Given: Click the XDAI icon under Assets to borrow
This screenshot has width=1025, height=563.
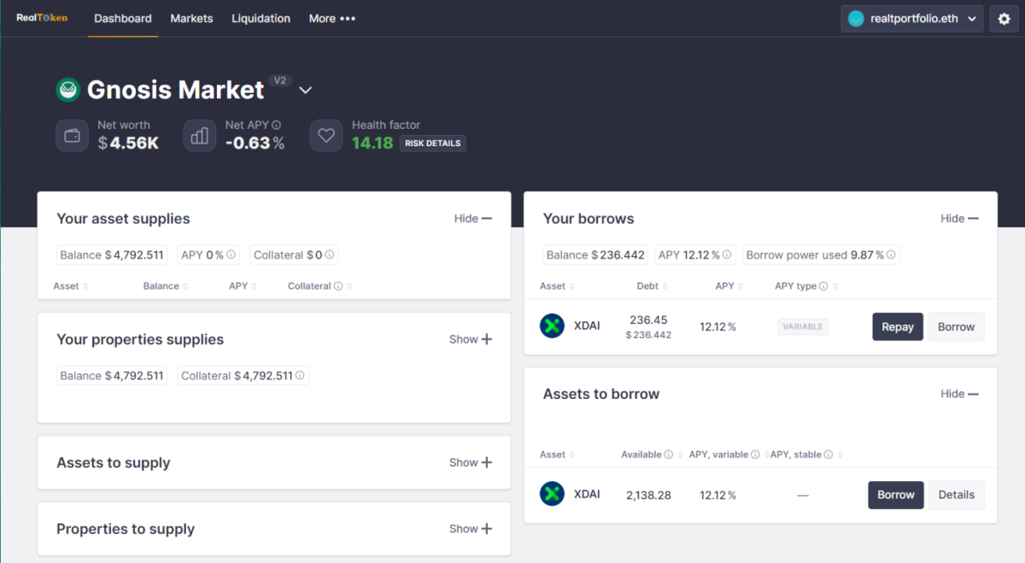Looking at the screenshot, I should (x=552, y=494).
